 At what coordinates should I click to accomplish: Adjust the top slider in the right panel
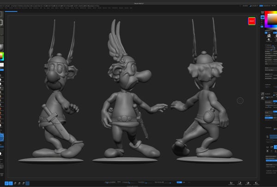click(270, 45)
